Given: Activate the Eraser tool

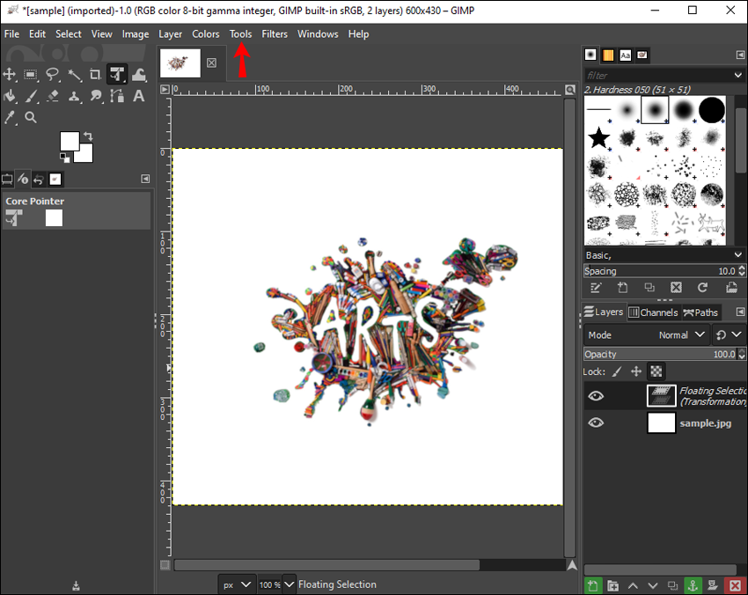Looking at the screenshot, I should point(53,96).
